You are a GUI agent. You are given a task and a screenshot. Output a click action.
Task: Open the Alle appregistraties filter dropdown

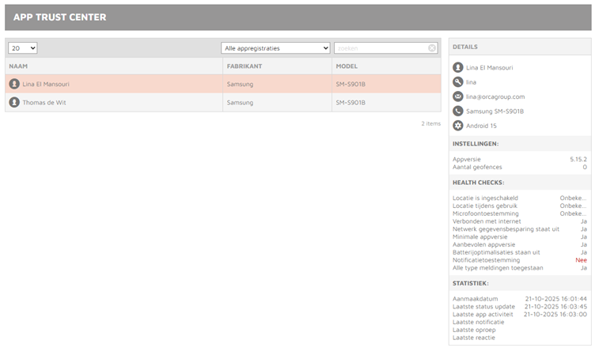click(x=275, y=48)
